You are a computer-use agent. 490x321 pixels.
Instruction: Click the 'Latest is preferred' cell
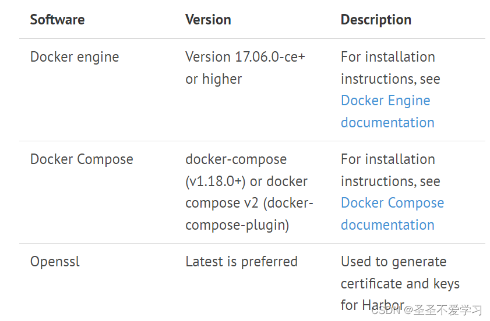(241, 262)
